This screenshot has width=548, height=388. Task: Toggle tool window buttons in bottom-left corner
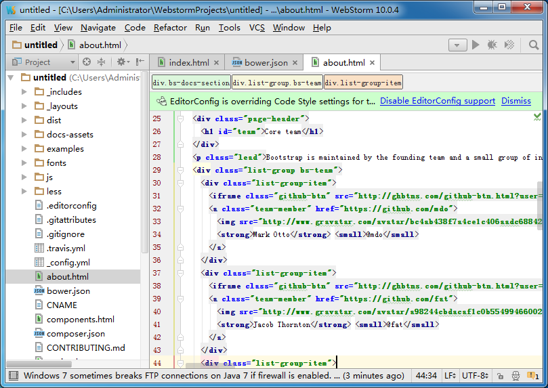tap(13, 376)
